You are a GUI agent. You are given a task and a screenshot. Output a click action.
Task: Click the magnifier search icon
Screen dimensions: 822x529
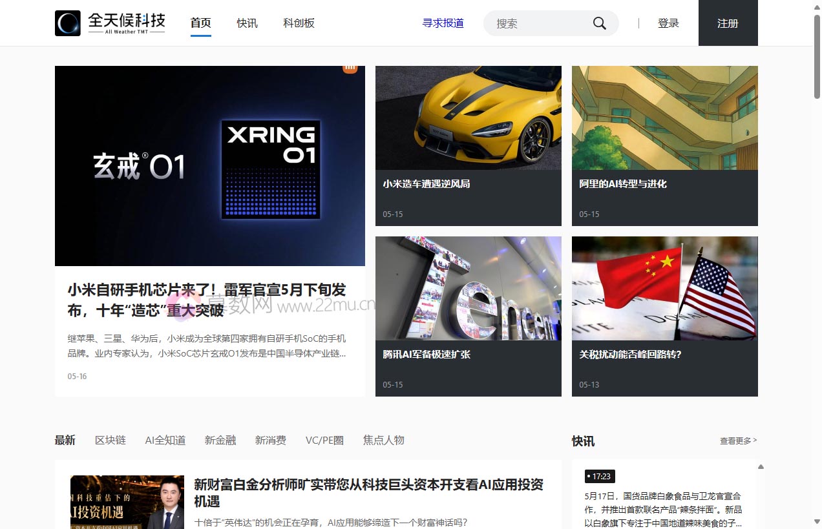point(599,23)
